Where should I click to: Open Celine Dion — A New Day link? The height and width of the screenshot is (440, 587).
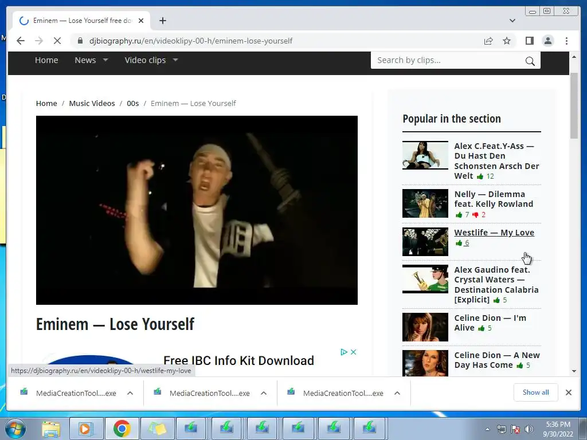coord(497,360)
